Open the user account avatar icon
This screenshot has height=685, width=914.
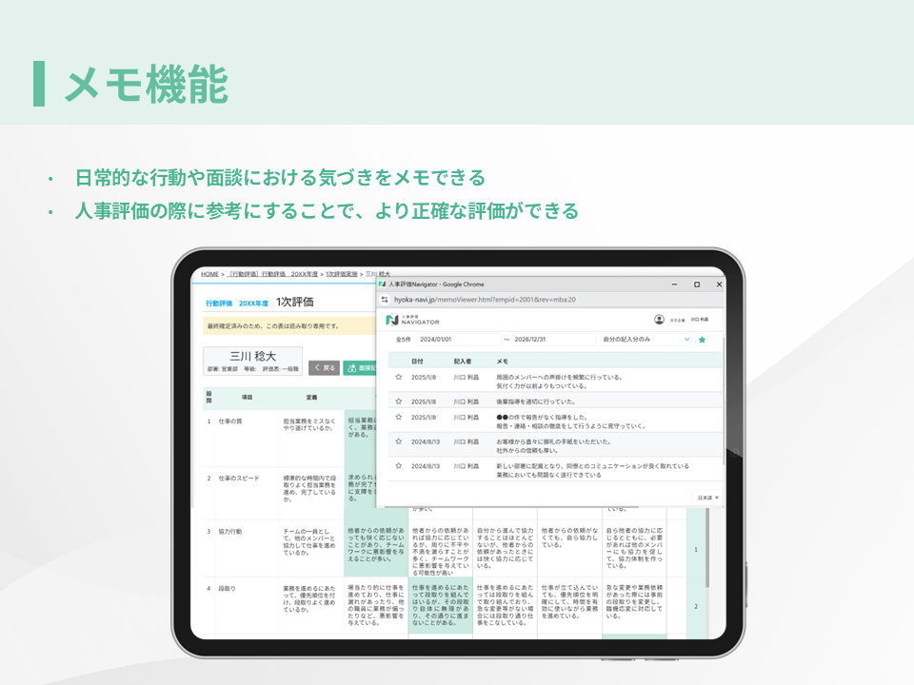(659, 320)
